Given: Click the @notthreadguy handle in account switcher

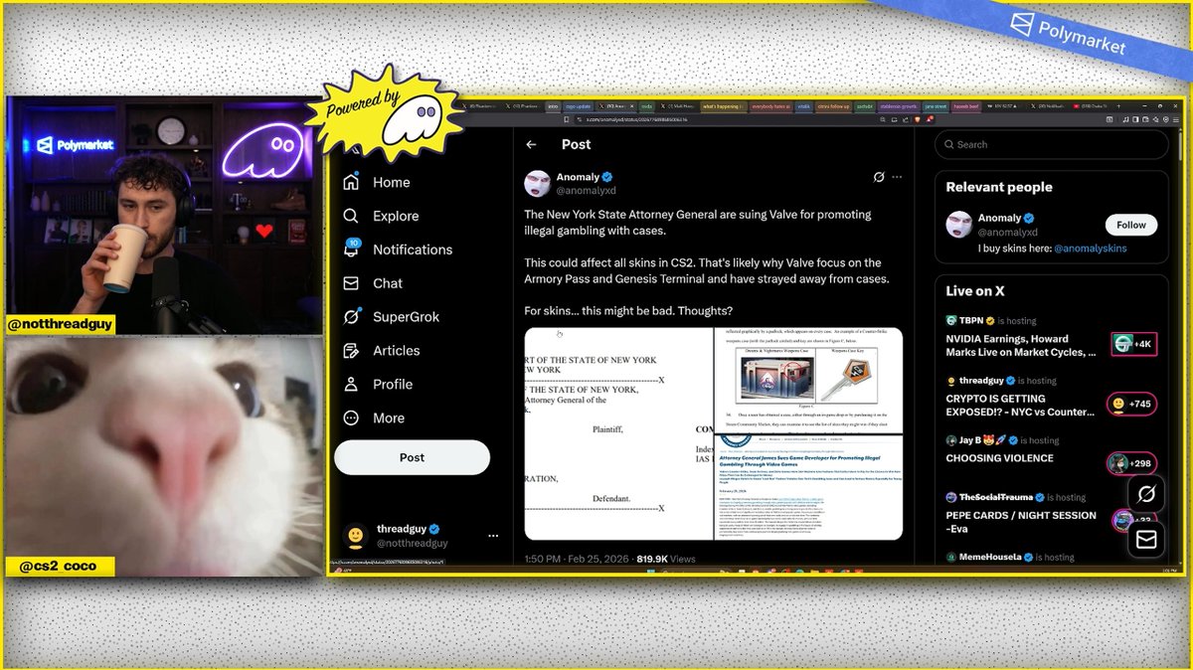Looking at the screenshot, I should [412, 544].
